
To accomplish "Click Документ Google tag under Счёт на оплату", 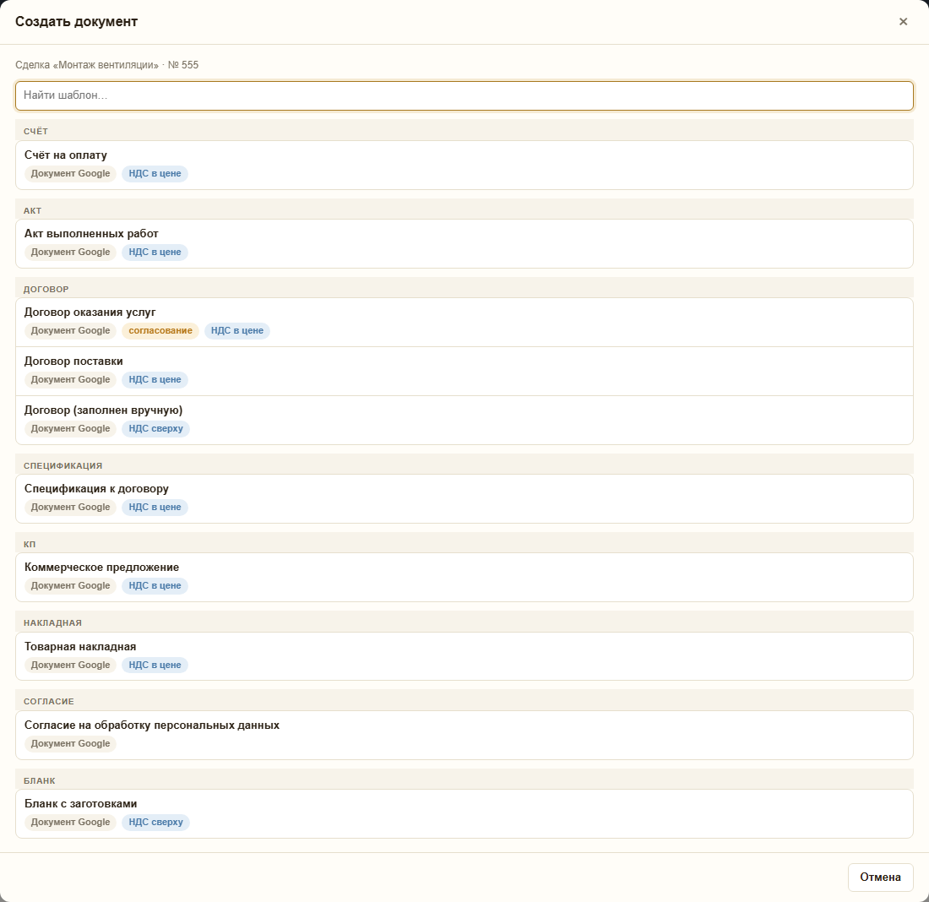I will tap(70, 174).
